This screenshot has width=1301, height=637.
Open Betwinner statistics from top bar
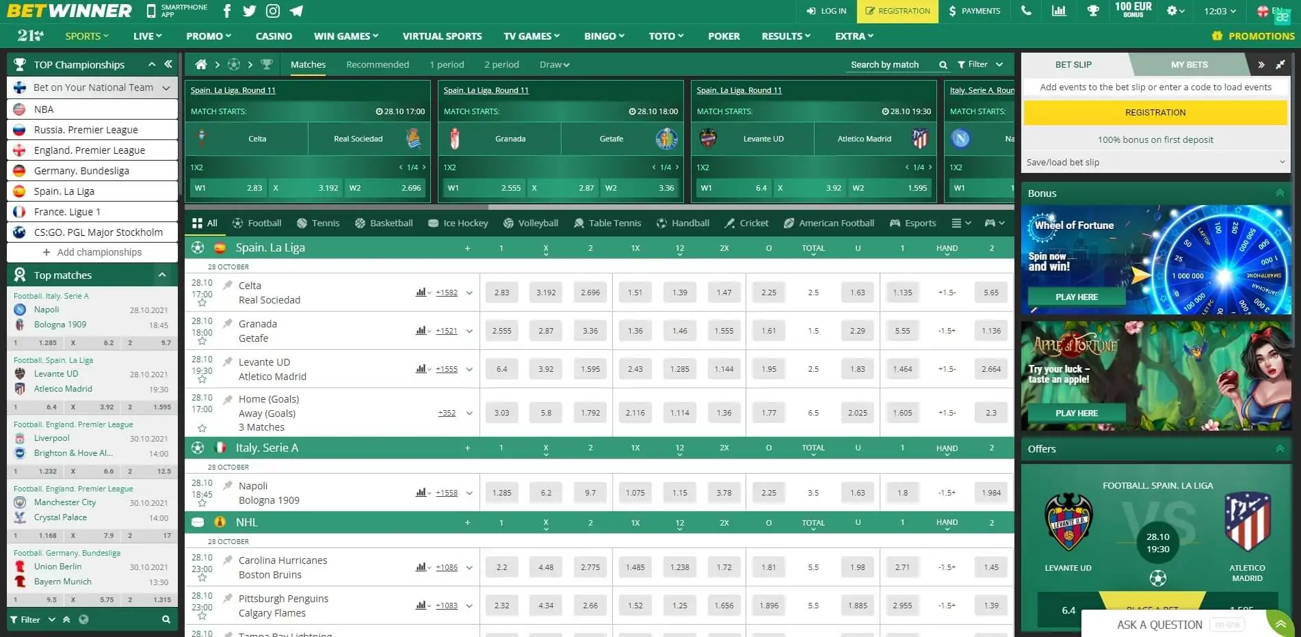point(1060,11)
